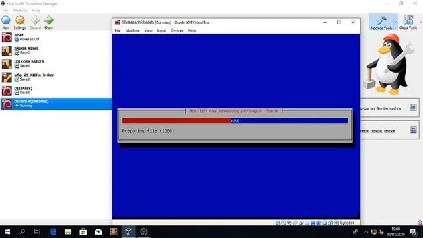Click 'Preparing file (i386)' installer status text
The image size is (423, 238).
point(148,131)
